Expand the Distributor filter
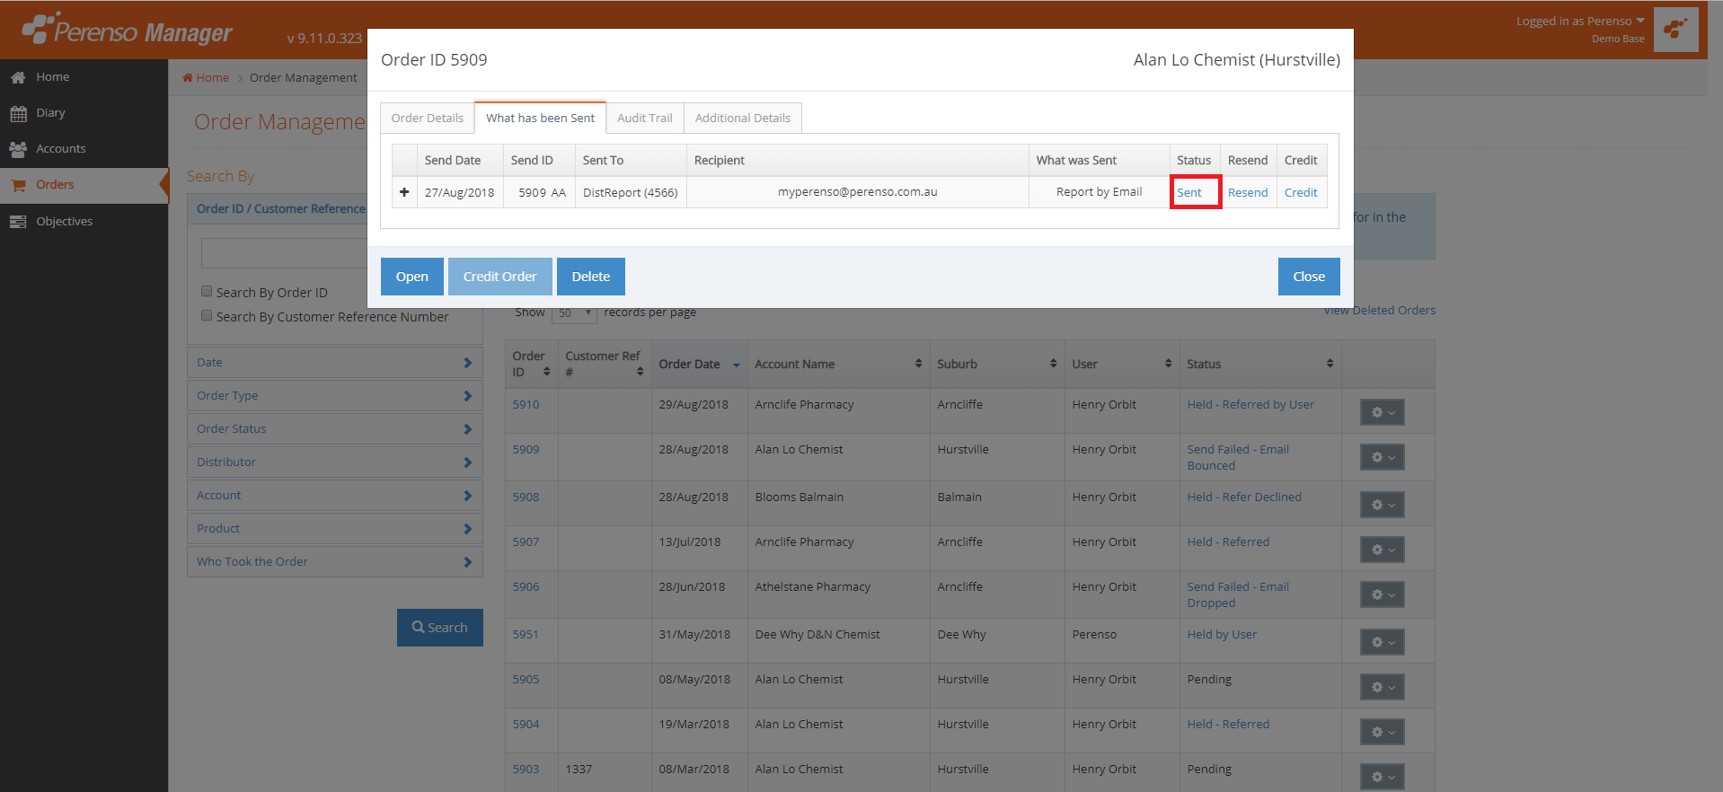The height and width of the screenshot is (792, 1723). tap(334, 462)
